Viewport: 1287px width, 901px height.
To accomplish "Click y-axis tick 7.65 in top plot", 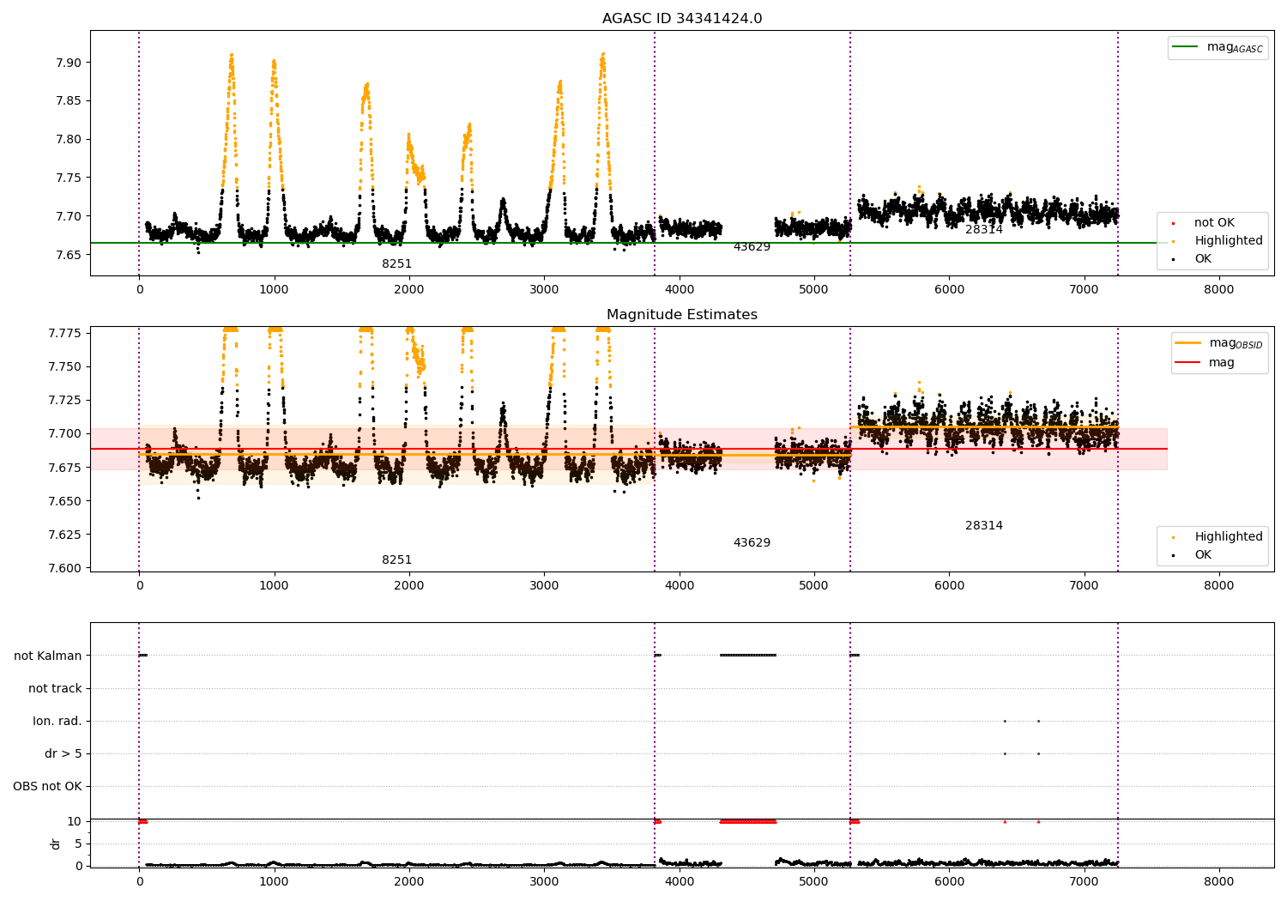I will click(69, 255).
